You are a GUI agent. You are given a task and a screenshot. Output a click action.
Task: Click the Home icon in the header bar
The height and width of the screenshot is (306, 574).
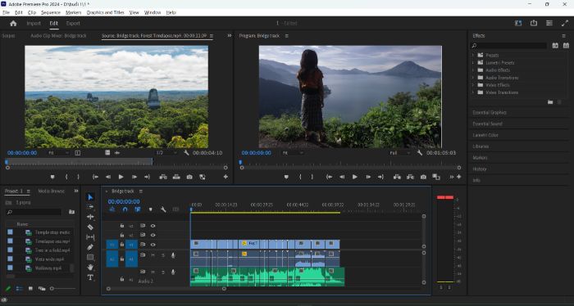pos(14,24)
